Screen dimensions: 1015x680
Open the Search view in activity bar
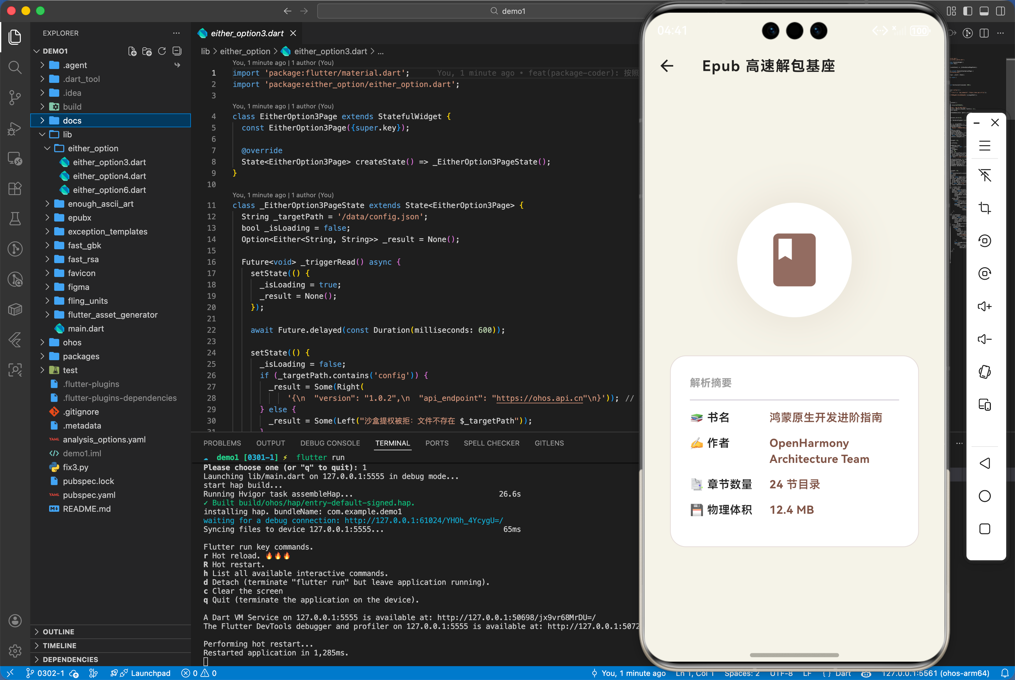(15, 67)
